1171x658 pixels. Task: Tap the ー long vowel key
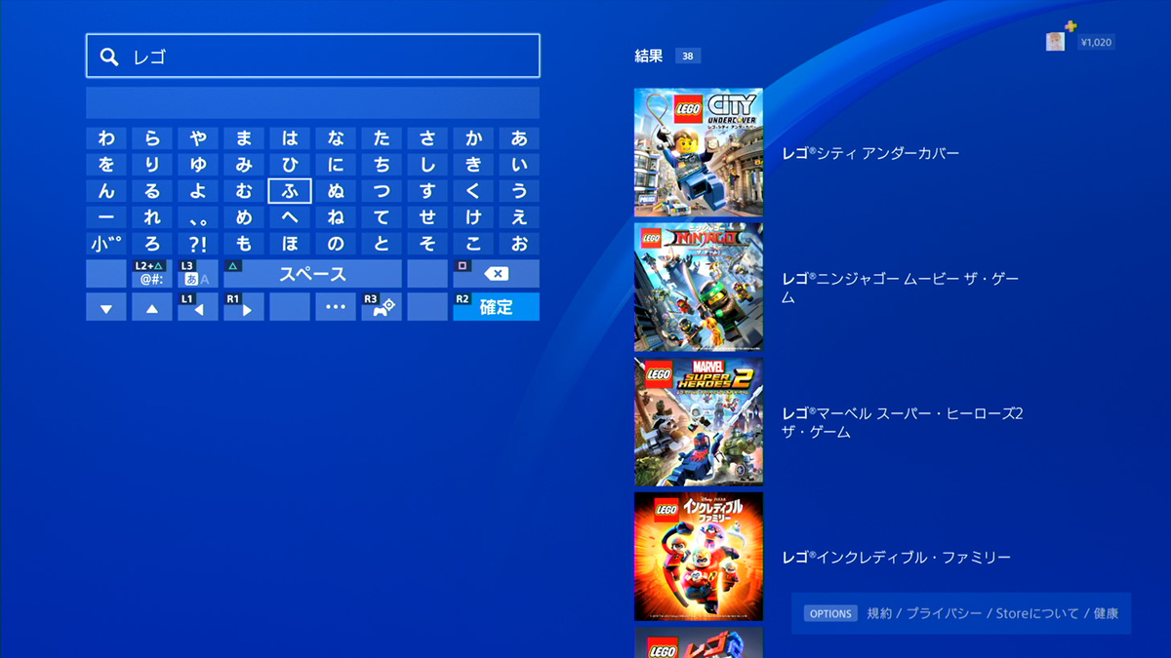[x=106, y=217]
